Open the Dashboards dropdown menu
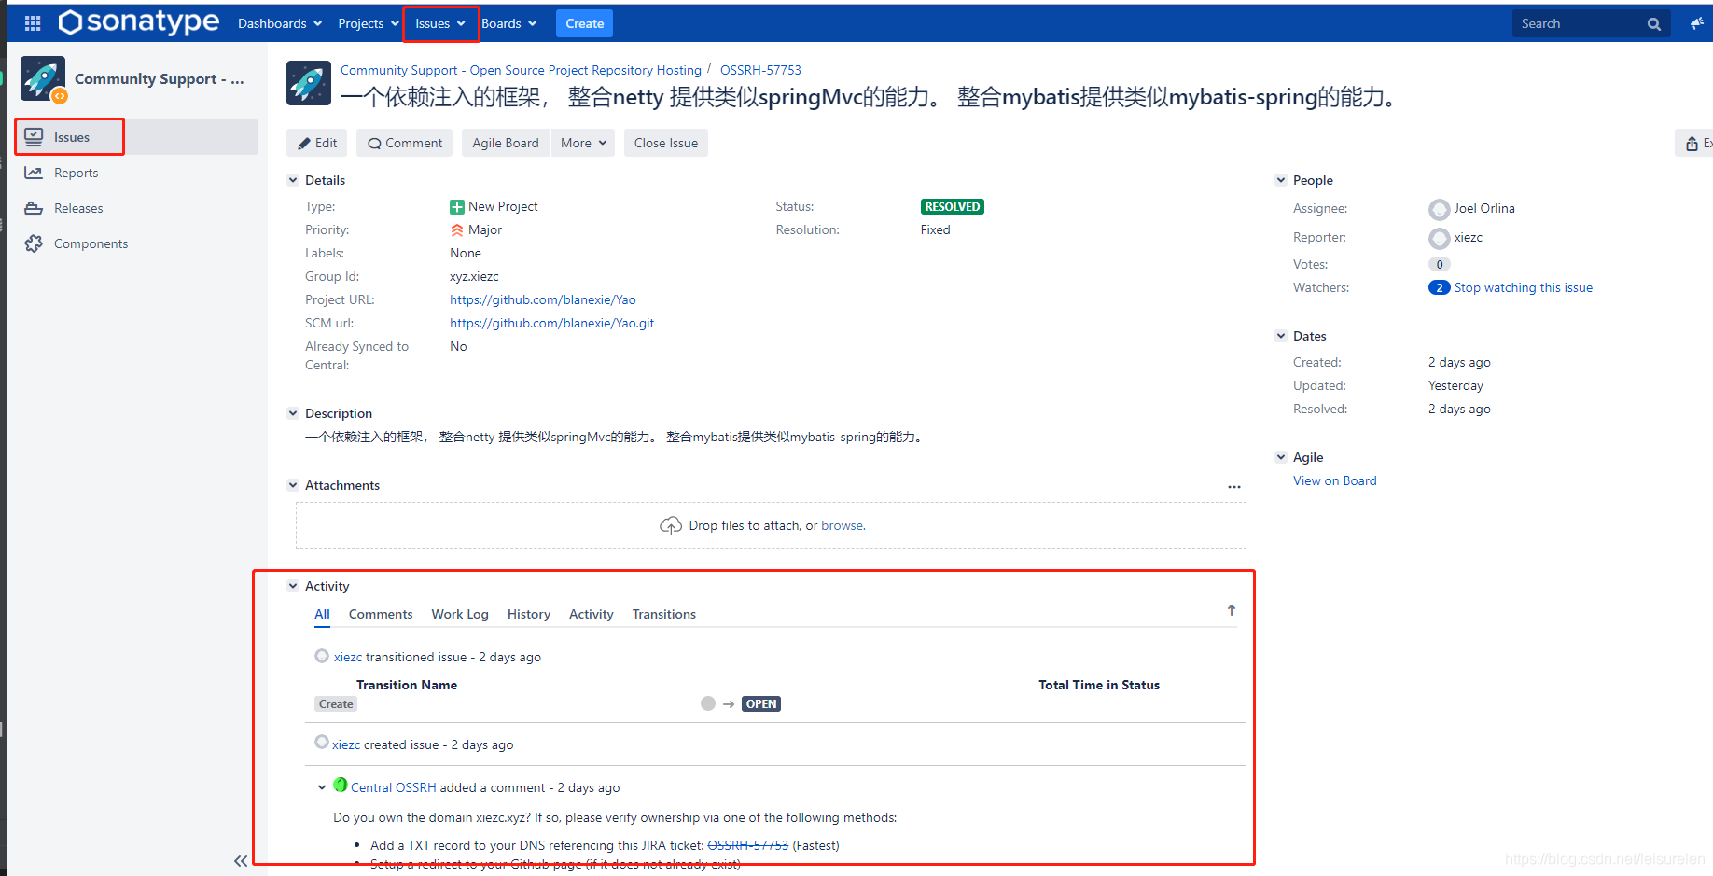Screen dimensions: 1713x876 click(280, 23)
